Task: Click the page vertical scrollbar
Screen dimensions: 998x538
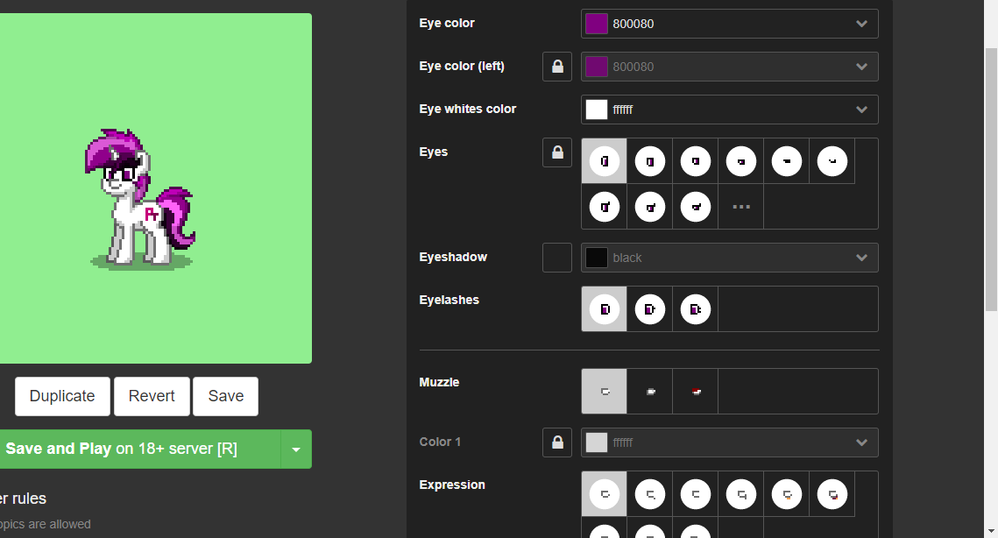Action: [x=991, y=178]
